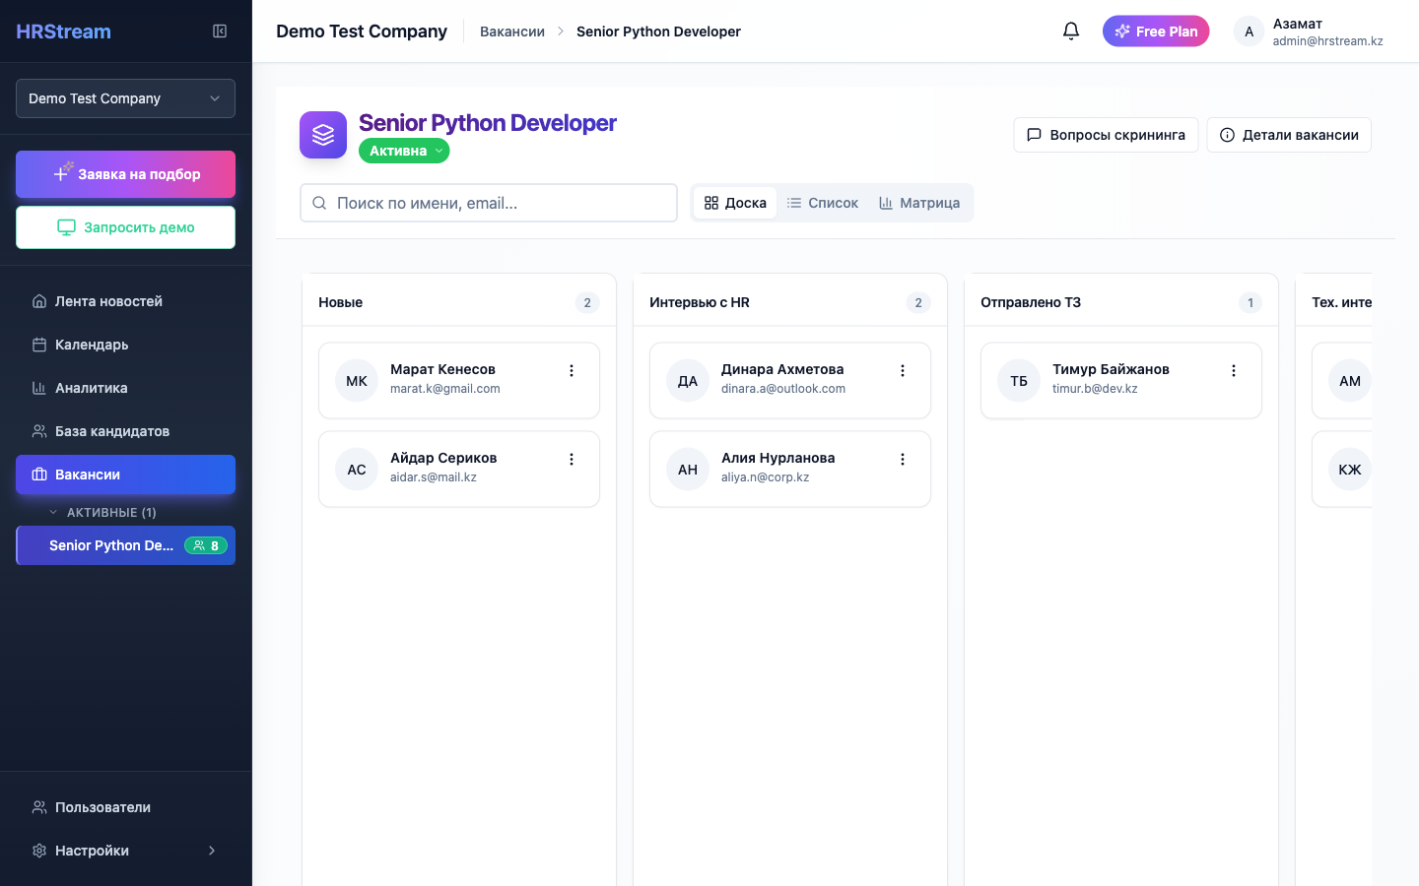
Task: Click the Free Plan badge
Action: pyautogui.click(x=1156, y=31)
